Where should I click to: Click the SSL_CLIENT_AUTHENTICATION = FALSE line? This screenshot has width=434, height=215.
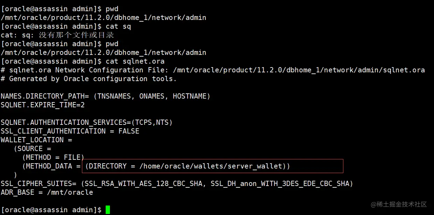pos(70,131)
